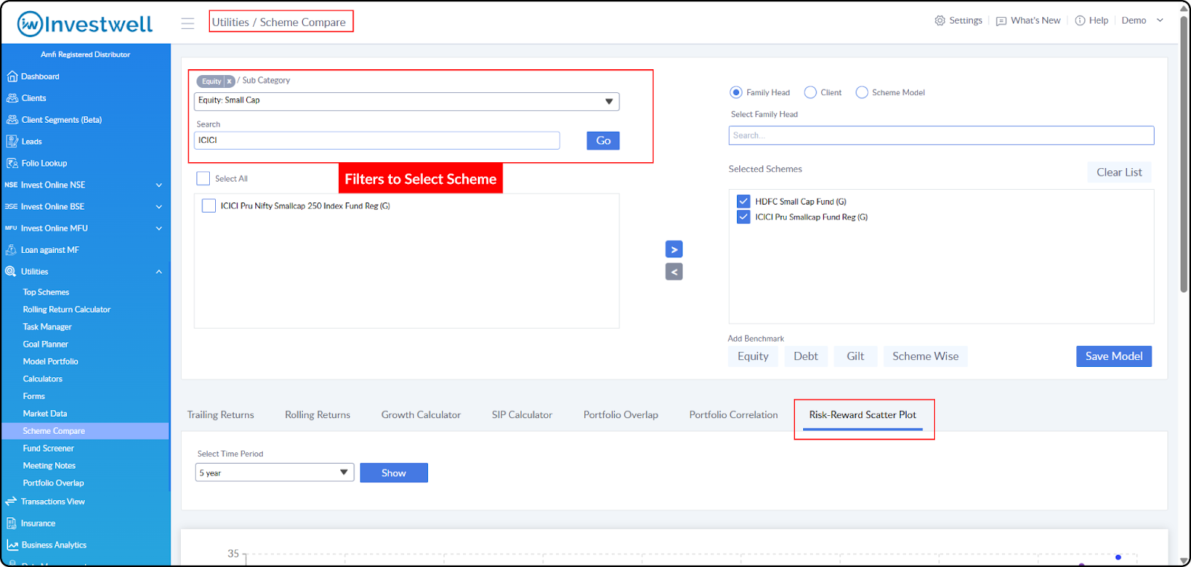Image resolution: width=1191 pixels, height=567 pixels.
Task: Add Debt benchmark
Action: 805,356
